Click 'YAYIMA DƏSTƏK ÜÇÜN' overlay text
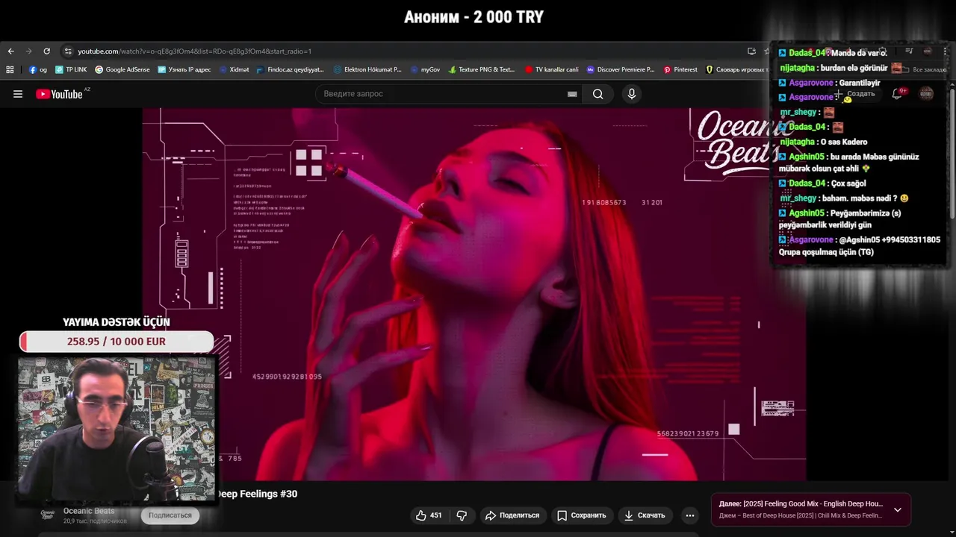 [x=117, y=322]
